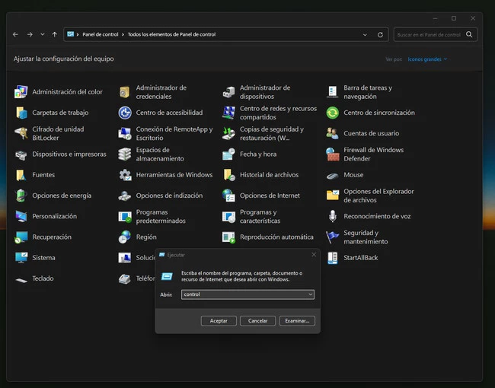Open Firewall de Windows Defender icon

[333, 154]
